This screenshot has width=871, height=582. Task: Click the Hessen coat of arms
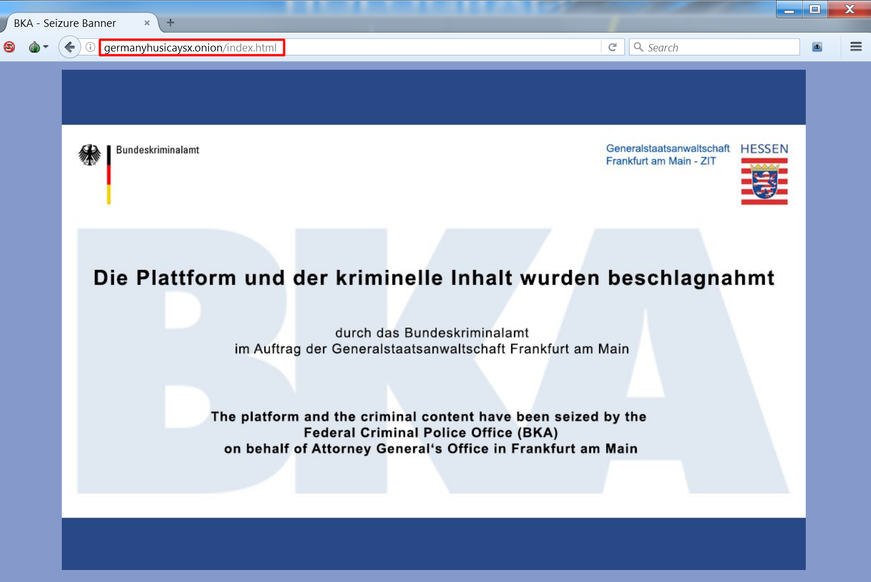(x=765, y=181)
